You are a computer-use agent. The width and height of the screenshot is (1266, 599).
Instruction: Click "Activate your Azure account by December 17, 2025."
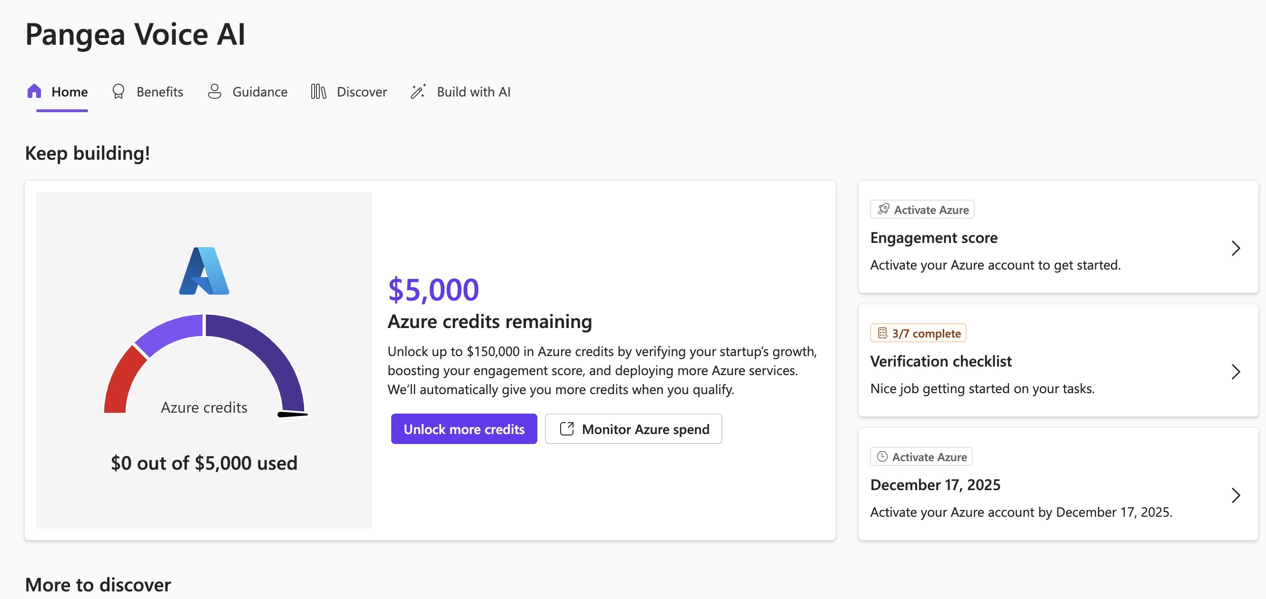(1021, 512)
